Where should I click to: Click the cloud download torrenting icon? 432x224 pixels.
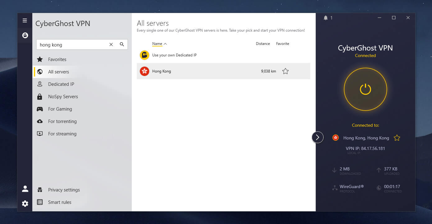pyautogui.click(x=40, y=121)
